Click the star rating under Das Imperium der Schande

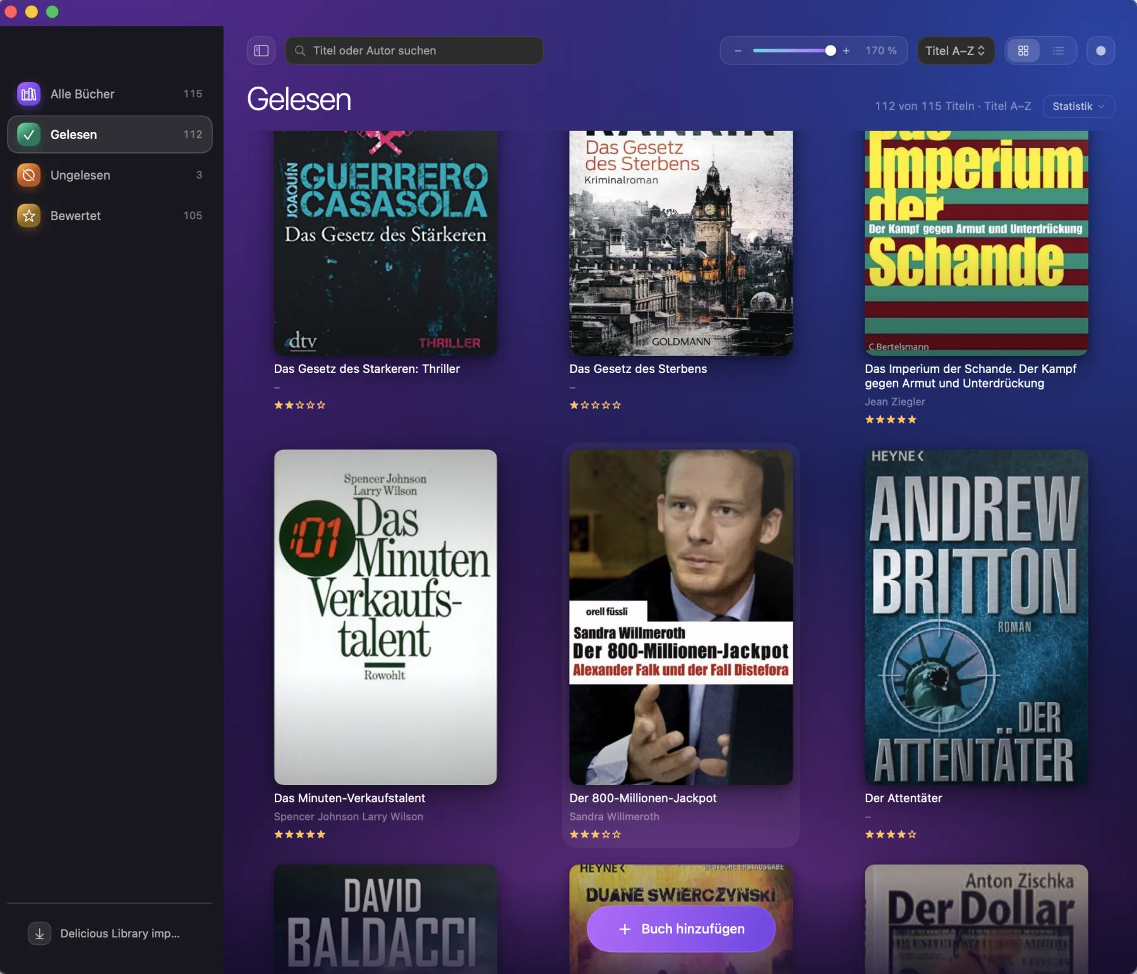891,420
